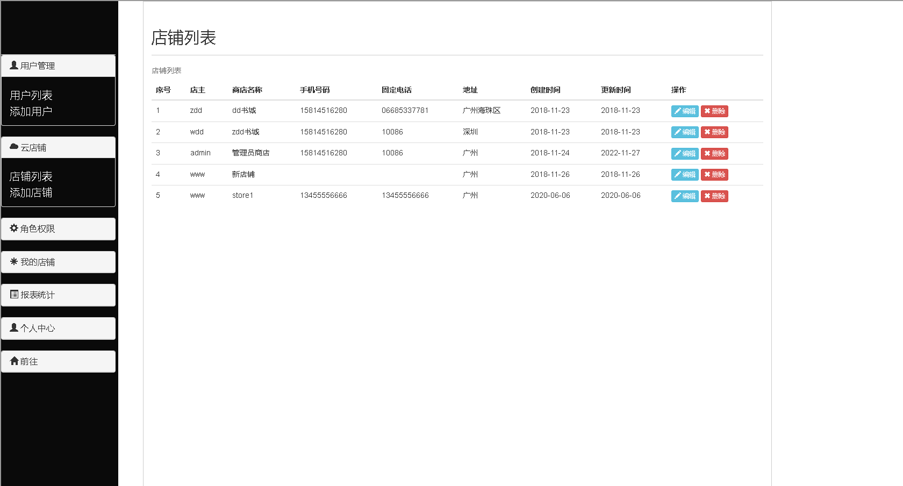Click the home icon beside 前往
Viewport: 903px width, 486px height.
pos(14,361)
